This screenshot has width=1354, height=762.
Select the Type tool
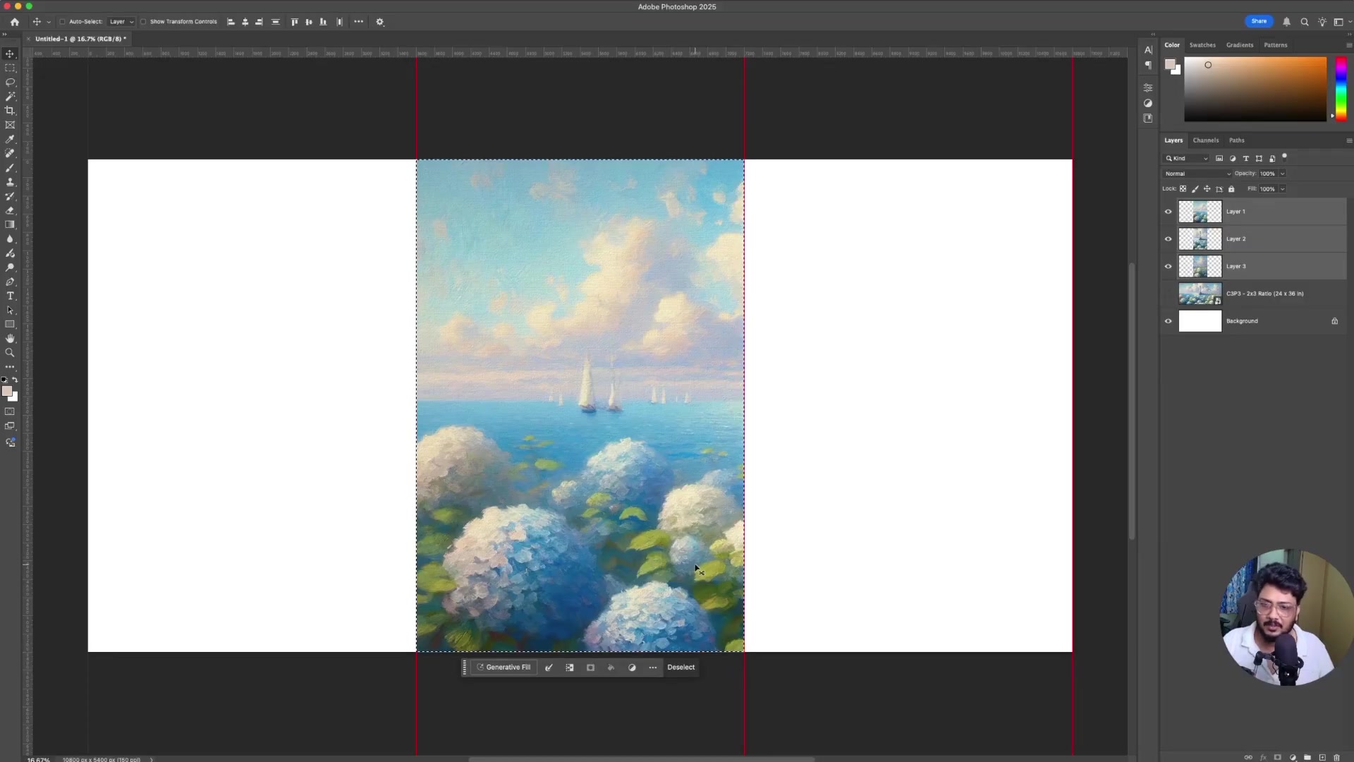[10, 296]
